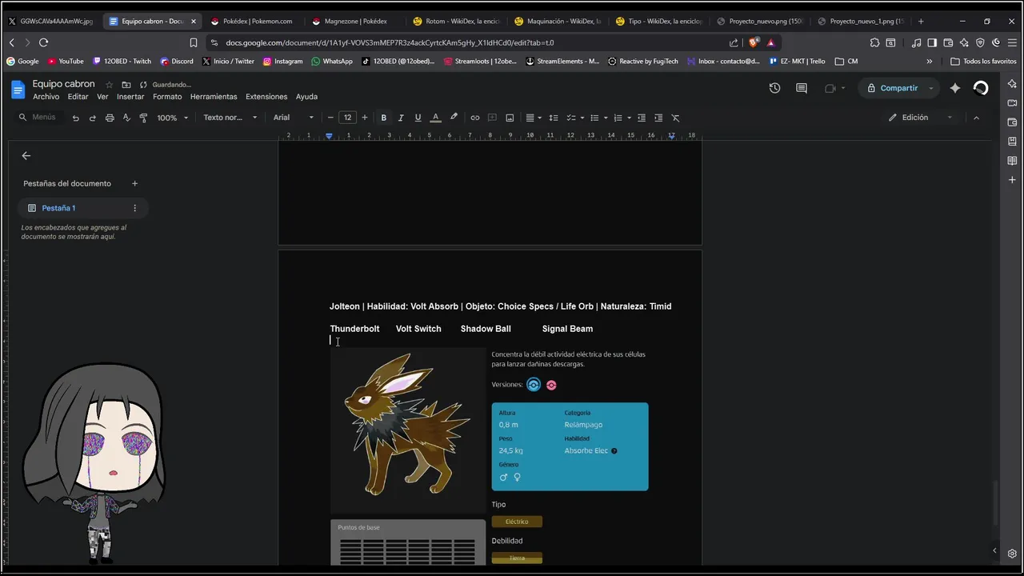
Task: Click the Jolteon image in the document
Action: pyautogui.click(x=407, y=429)
